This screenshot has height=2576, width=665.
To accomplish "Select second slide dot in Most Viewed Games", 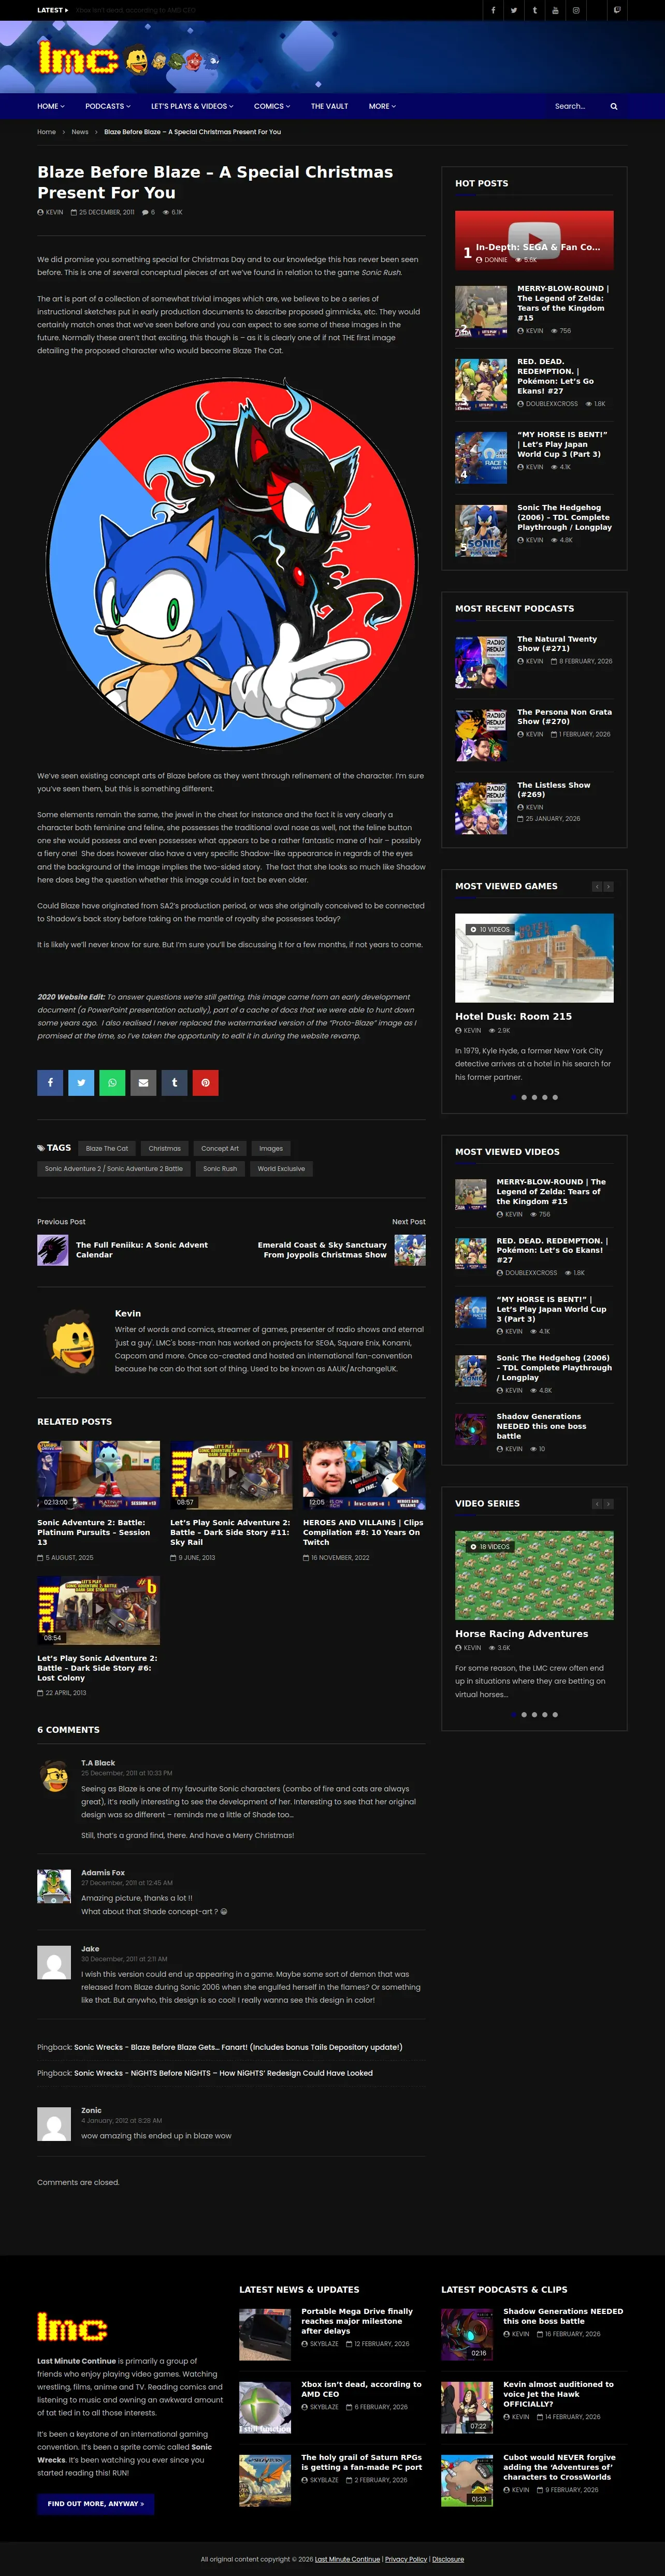I will (x=524, y=1097).
